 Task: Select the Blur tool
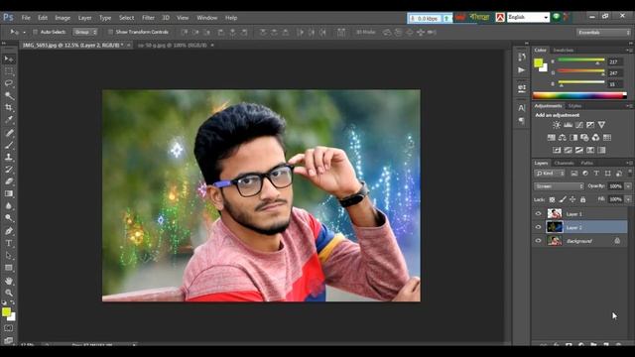tap(9, 205)
